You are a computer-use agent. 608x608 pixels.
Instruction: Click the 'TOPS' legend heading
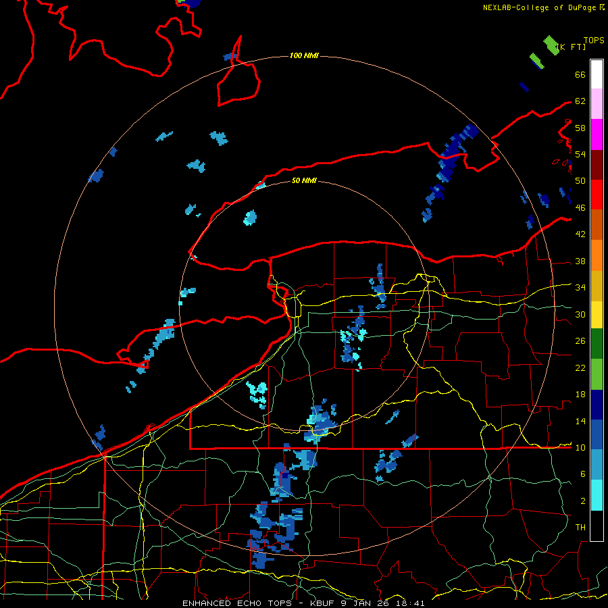click(594, 40)
